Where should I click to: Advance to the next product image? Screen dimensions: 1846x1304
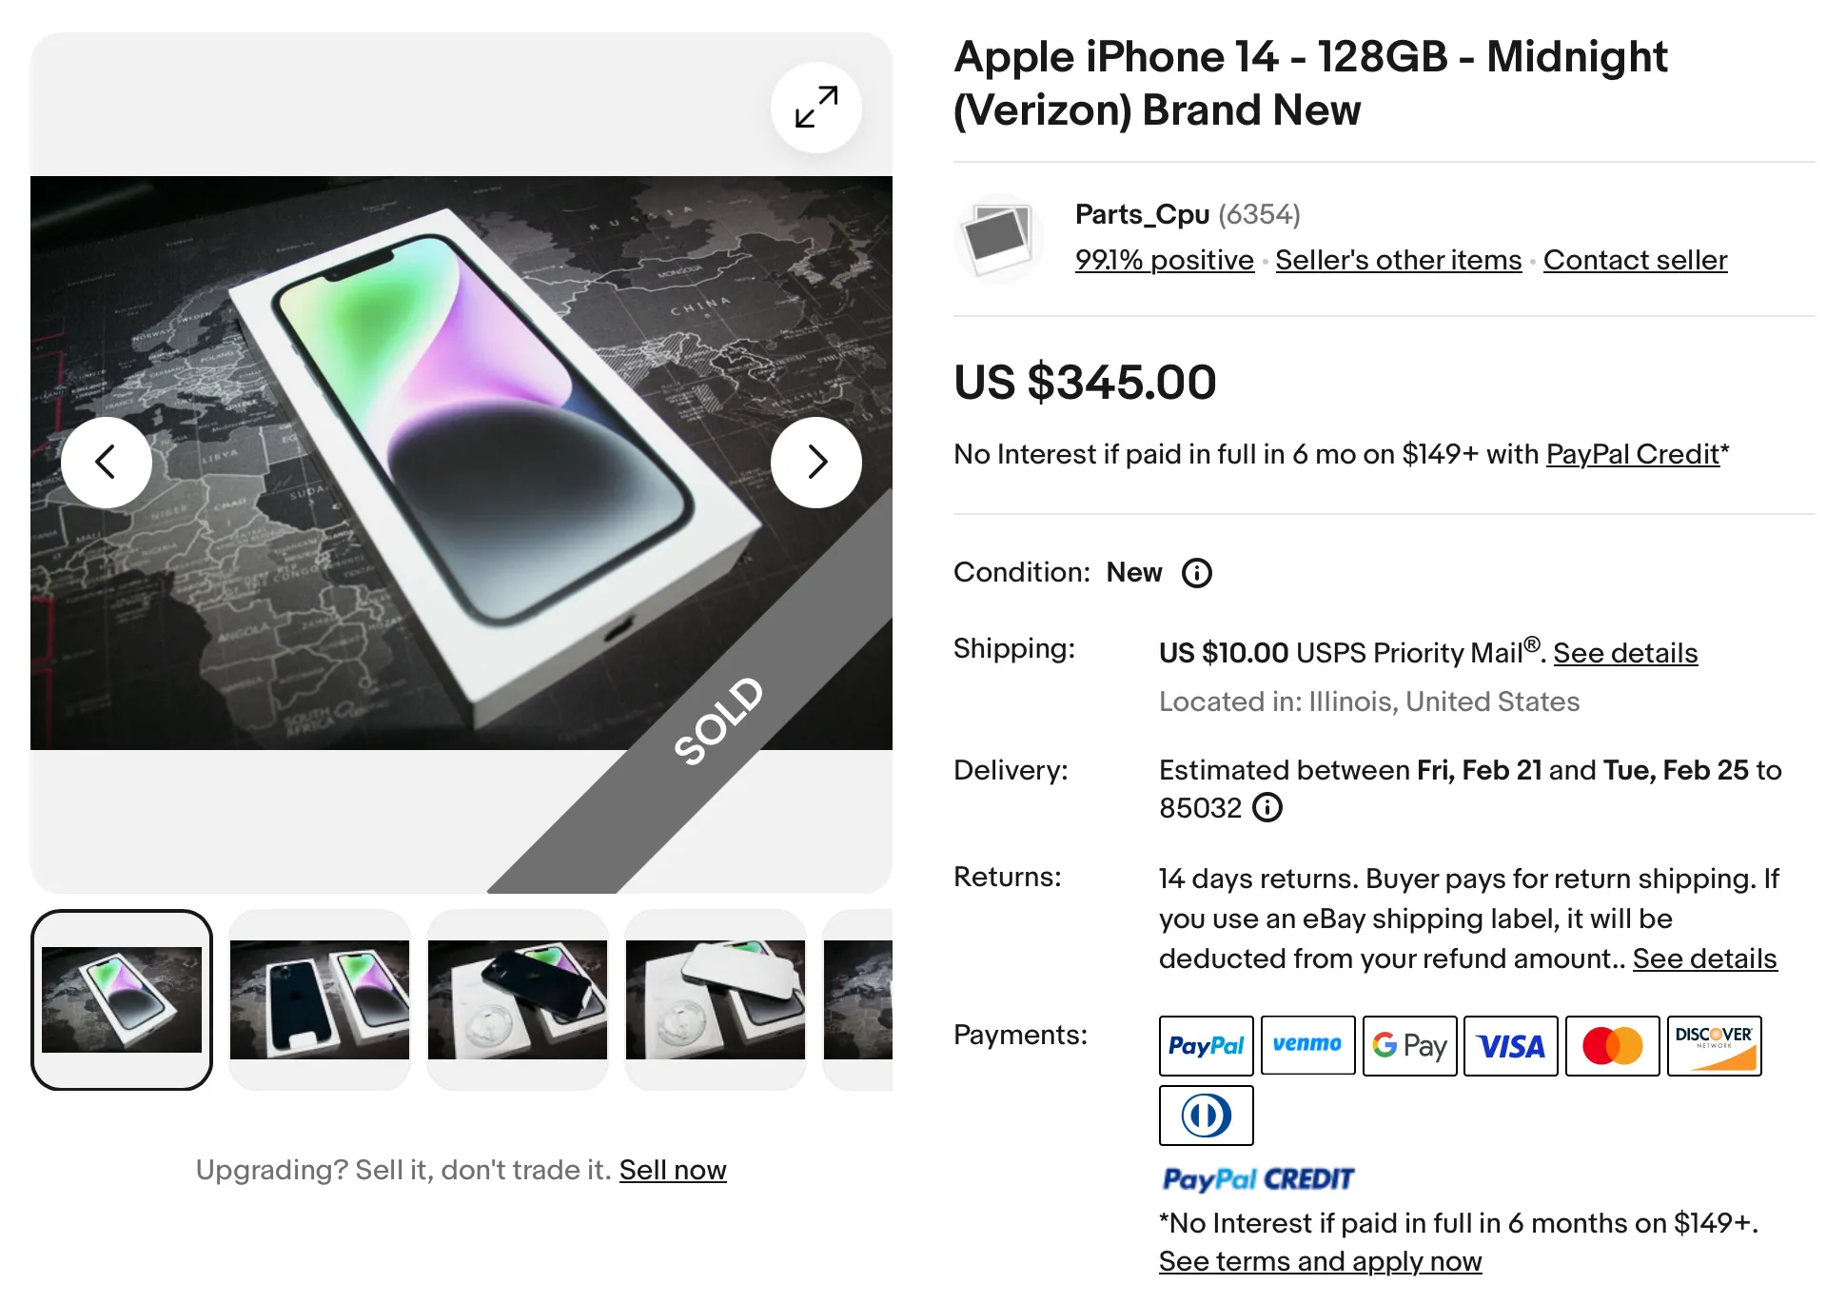(815, 463)
